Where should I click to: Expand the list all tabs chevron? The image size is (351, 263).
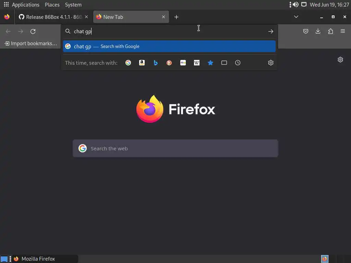pyautogui.click(x=296, y=17)
